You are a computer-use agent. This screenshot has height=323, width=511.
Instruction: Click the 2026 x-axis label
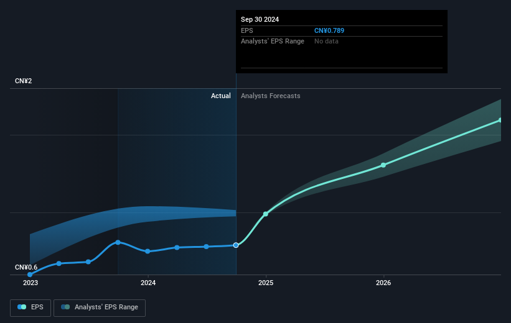pyautogui.click(x=383, y=283)
